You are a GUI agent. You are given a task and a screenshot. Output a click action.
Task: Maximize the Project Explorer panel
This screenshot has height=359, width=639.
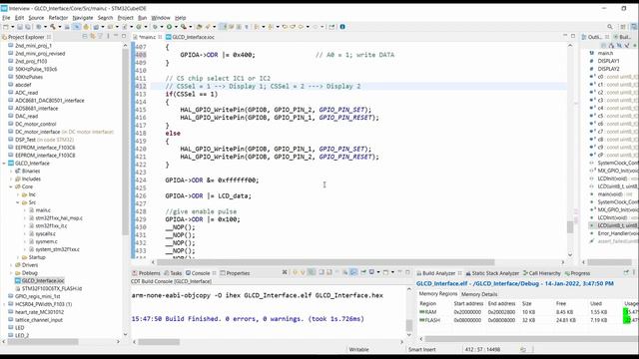pyautogui.click(x=124, y=37)
